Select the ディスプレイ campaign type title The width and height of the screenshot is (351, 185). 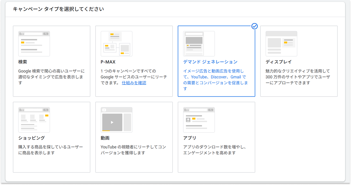coord(279,62)
